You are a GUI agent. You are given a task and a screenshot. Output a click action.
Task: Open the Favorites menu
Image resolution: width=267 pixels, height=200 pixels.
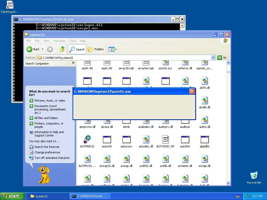[x=59, y=41]
